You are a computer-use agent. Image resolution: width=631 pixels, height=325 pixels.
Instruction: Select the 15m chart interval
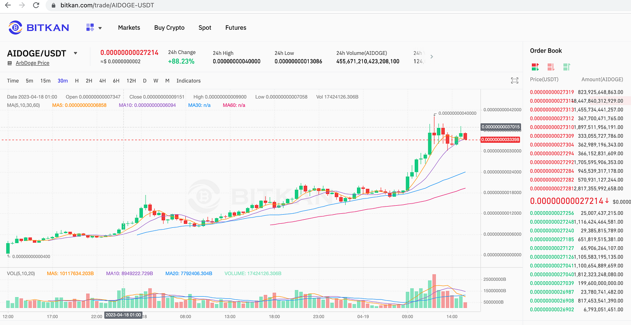point(45,81)
